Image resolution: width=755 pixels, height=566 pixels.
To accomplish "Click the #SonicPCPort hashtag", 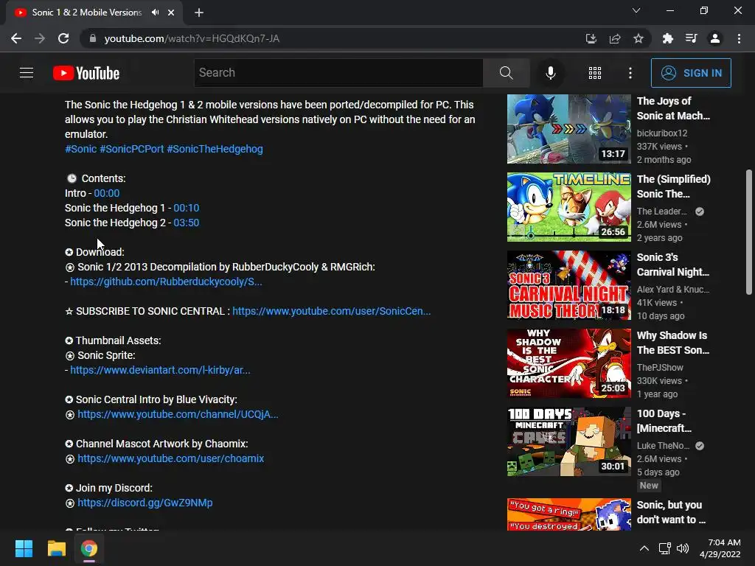I will [x=131, y=149].
